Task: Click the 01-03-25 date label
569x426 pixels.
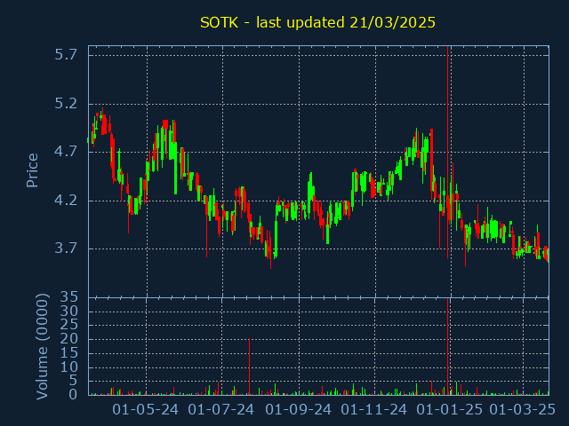Action: [x=523, y=410]
